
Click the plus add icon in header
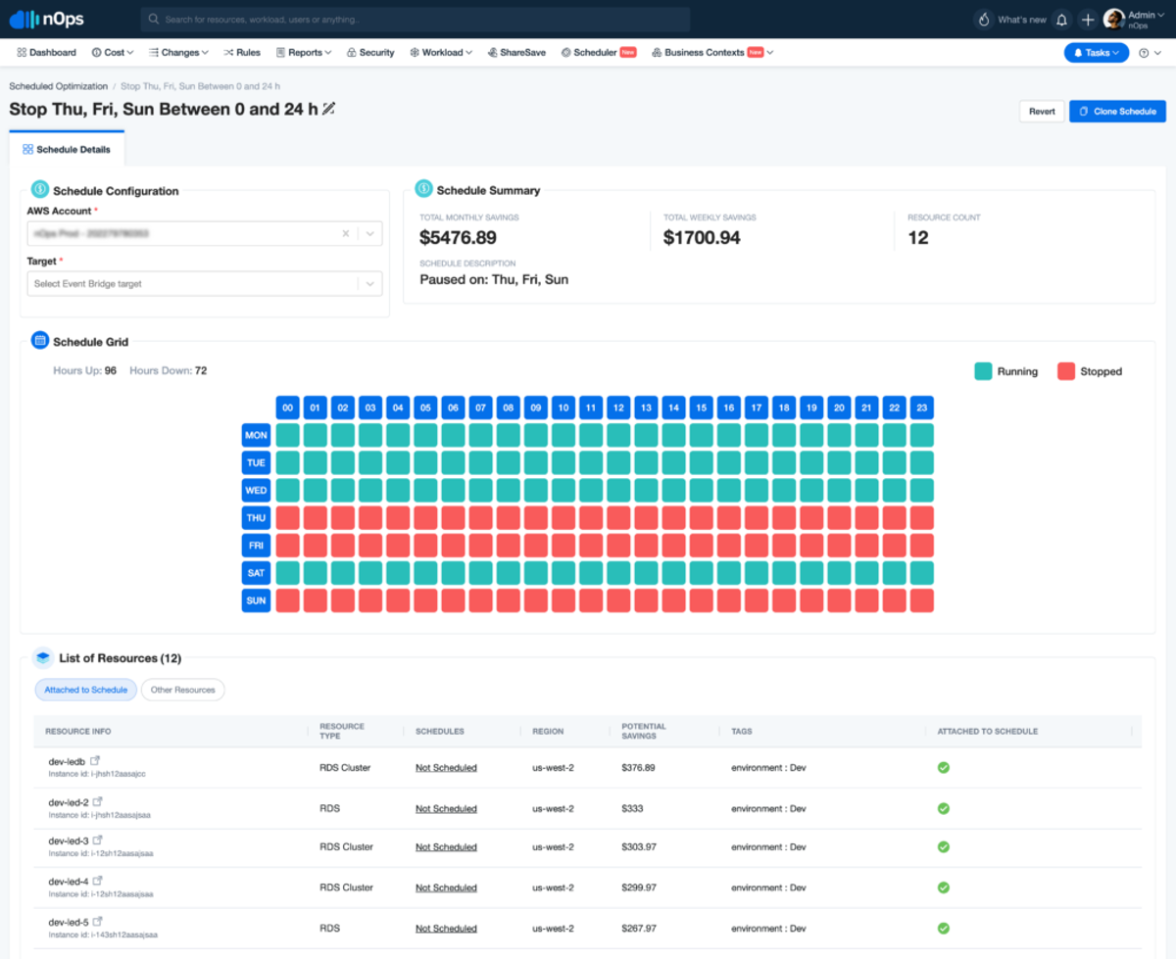click(x=1088, y=20)
